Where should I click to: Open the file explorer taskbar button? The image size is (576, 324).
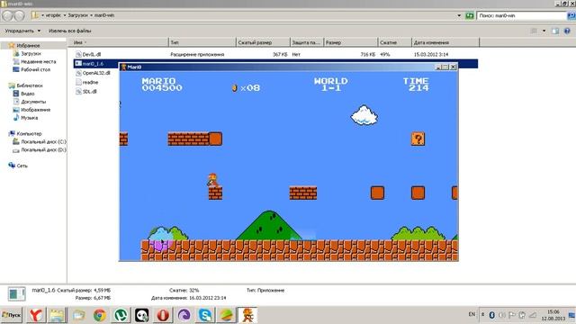pos(57,315)
